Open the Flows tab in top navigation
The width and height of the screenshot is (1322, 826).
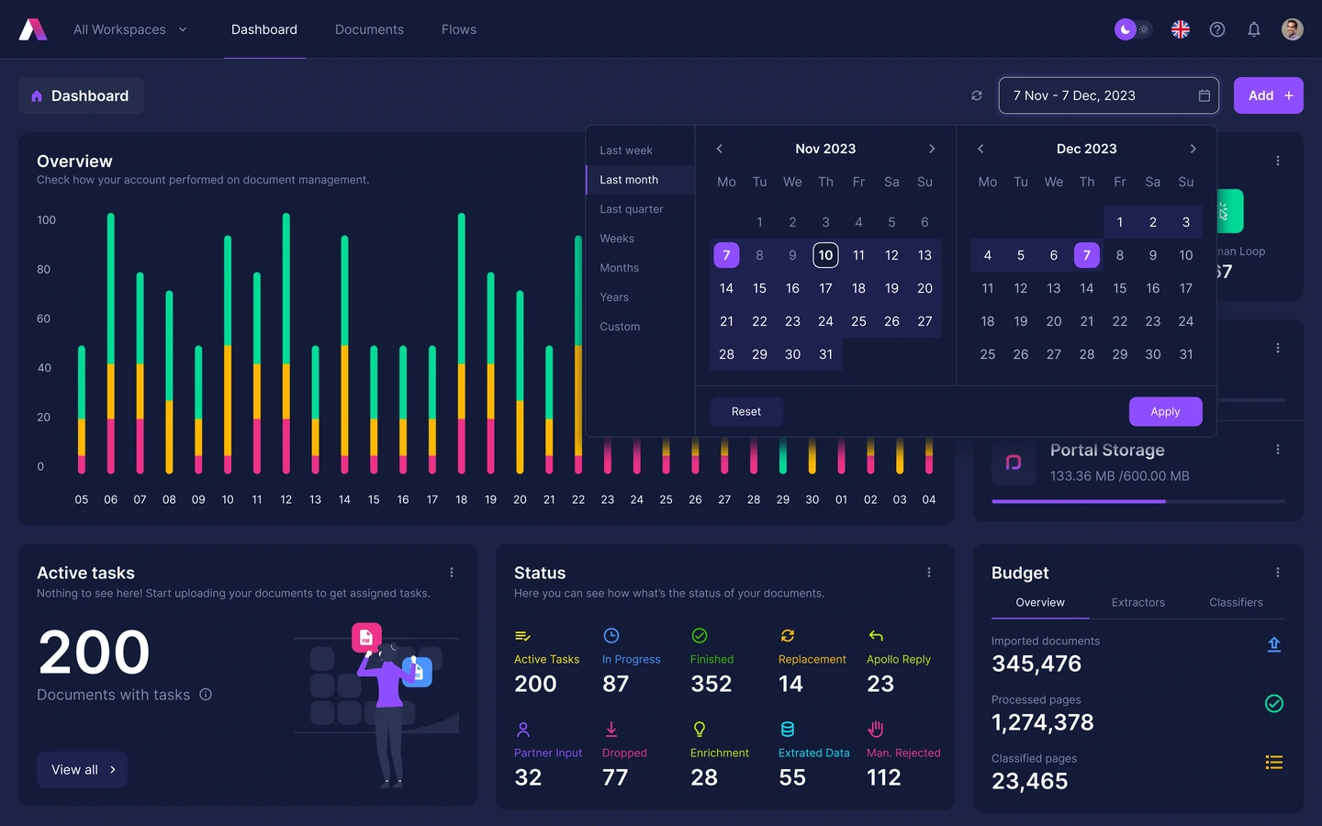tap(459, 29)
